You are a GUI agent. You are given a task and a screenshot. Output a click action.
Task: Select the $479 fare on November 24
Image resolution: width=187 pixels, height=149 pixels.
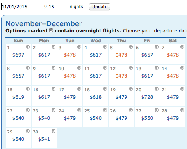tap(70, 118)
